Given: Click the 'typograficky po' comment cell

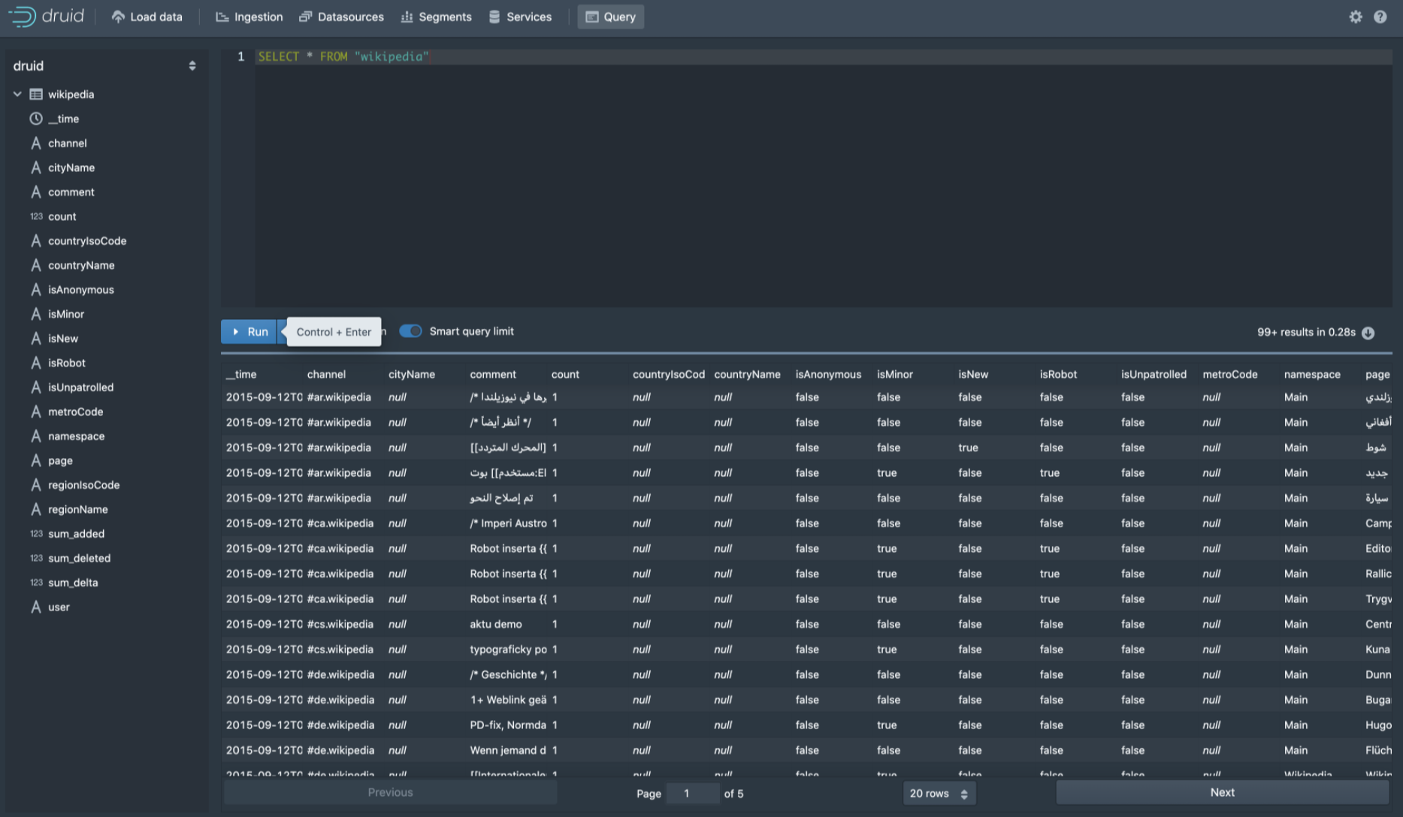Looking at the screenshot, I should [507, 650].
